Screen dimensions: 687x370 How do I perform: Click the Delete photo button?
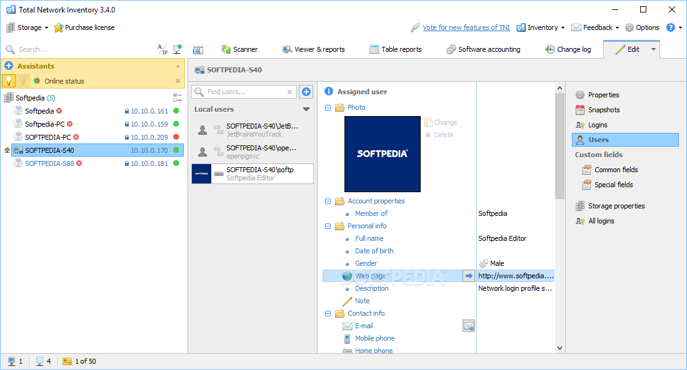pos(439,135)
